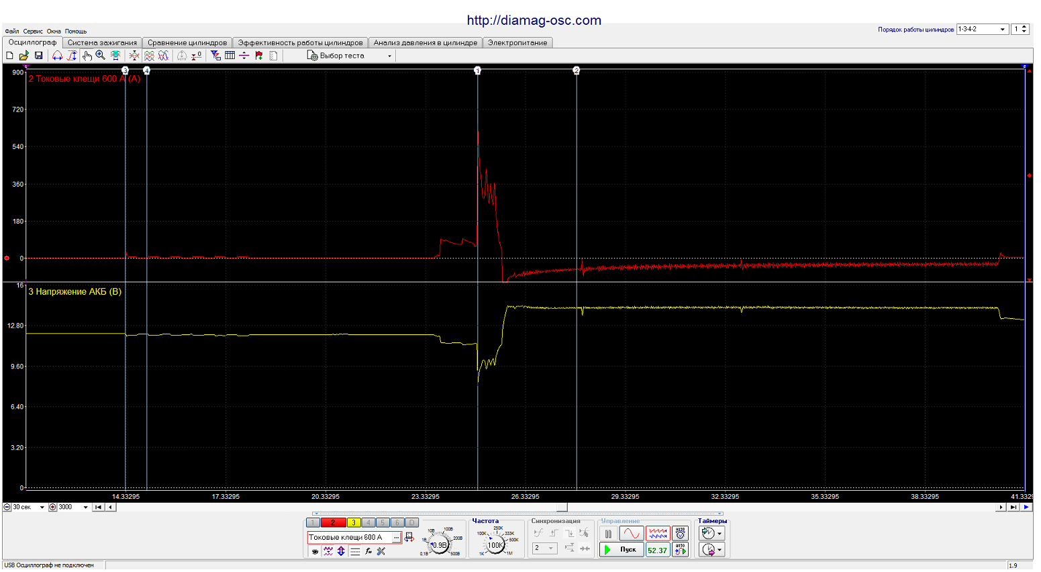Click the eye visibility icon for channel

314,551
